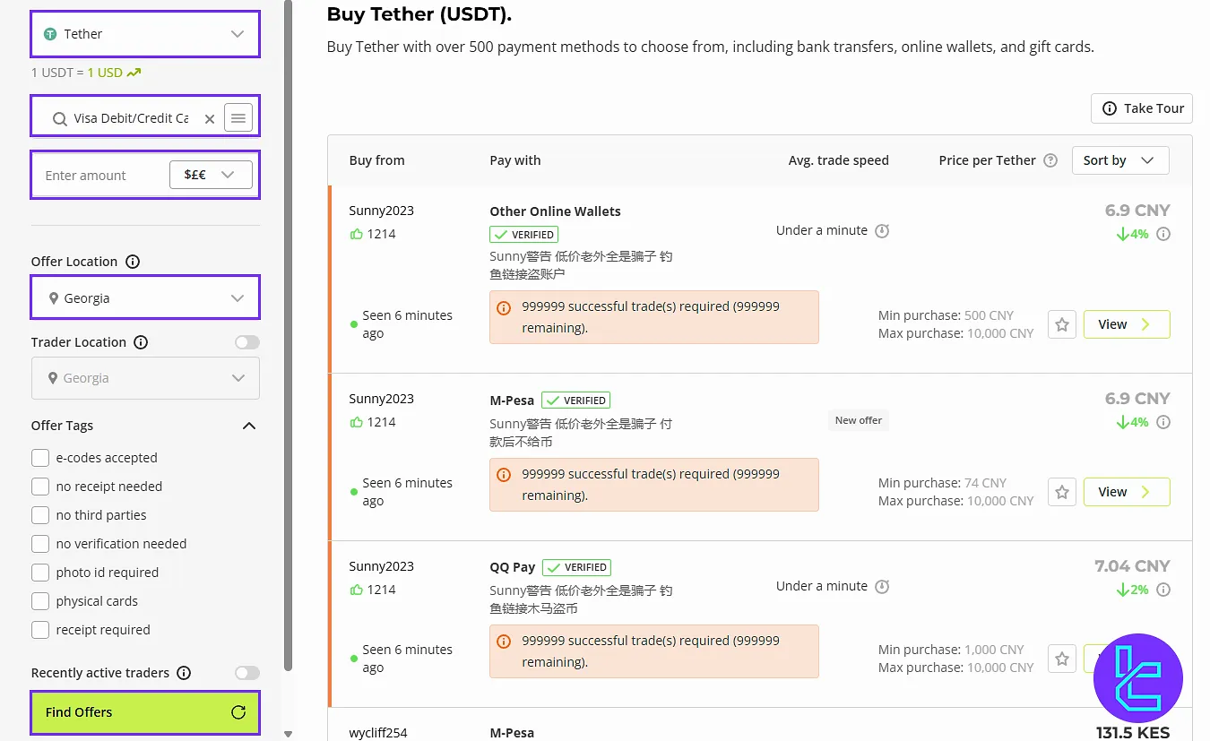Click the info icon next to M-Pesa 6.9 CNY price

pyautogui.click(x=1163, y=422)
